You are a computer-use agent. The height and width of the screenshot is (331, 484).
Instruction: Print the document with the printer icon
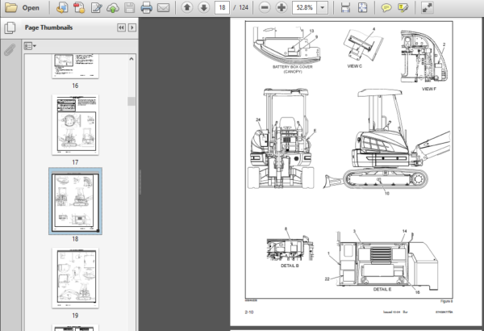coord(146,7)
